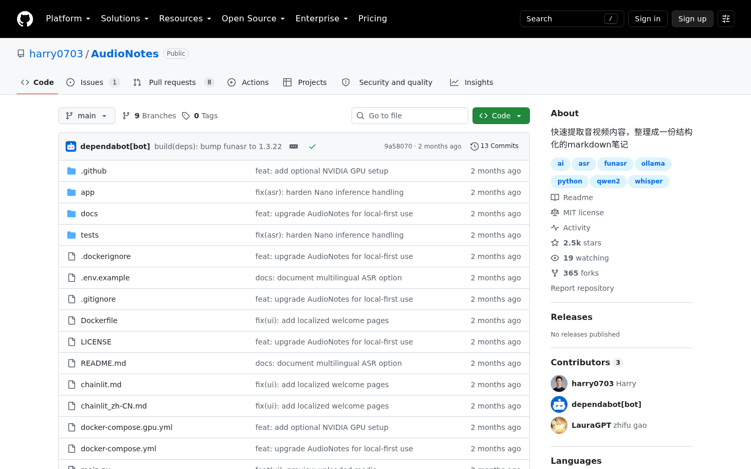Switch to the Code tab
751x469 pixels.
[x=37, y=82]
